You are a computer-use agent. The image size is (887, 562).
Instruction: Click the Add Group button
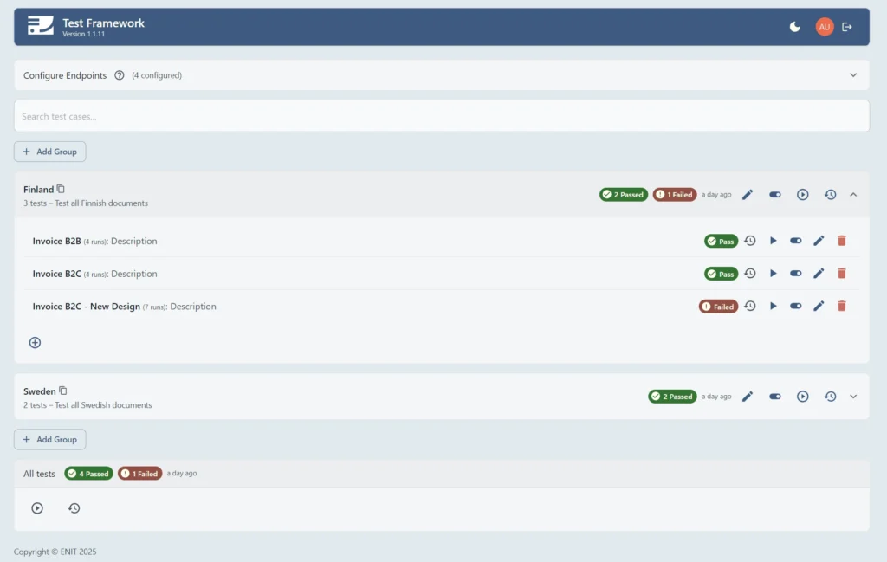49,151
